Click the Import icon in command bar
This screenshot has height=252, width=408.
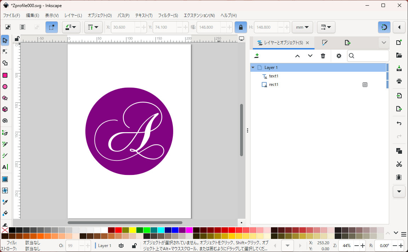(x=399, y=95)
